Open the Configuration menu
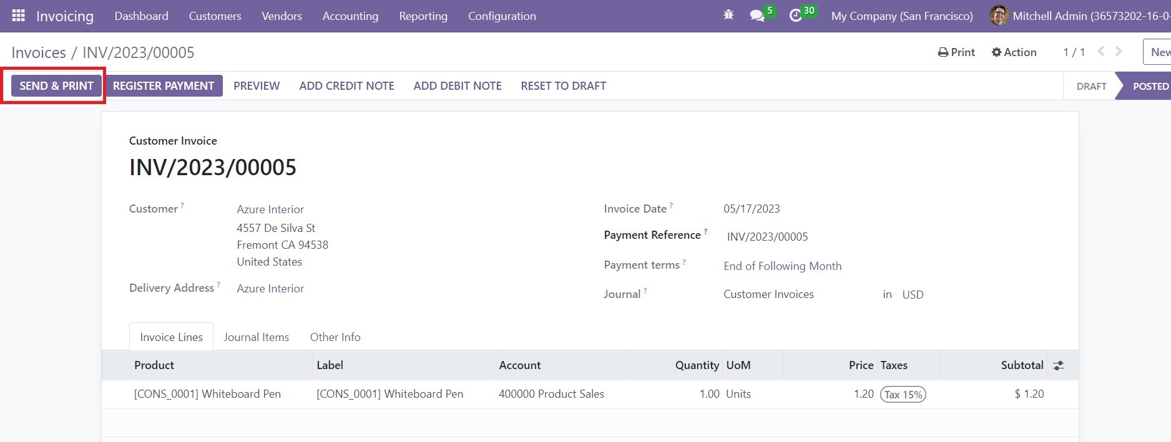1171x442 pixels. click(501, 16)
